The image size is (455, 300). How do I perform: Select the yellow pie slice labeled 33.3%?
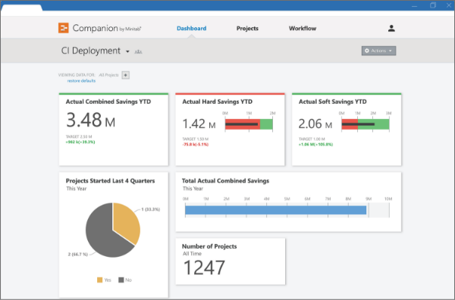126,222
